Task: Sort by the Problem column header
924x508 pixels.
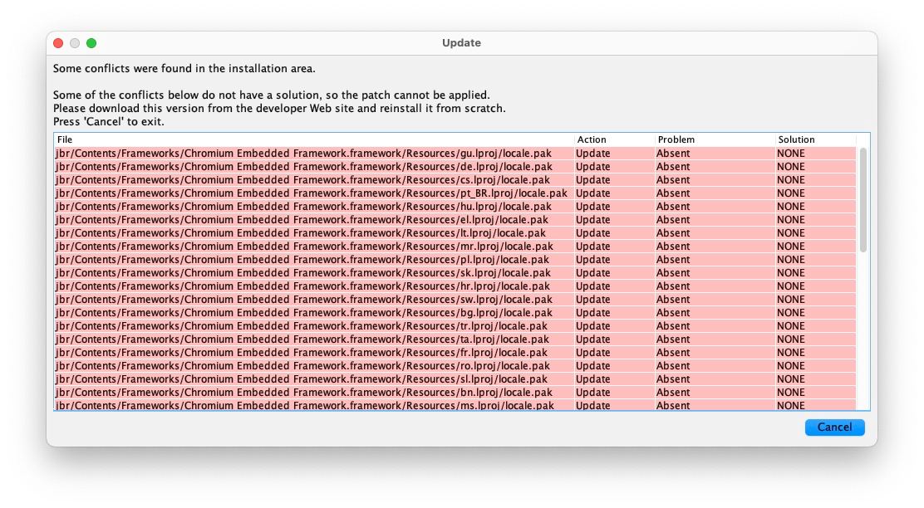Action: click(715, 139)
